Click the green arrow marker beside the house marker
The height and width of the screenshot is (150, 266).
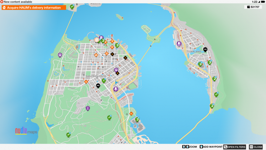point(103,41)
